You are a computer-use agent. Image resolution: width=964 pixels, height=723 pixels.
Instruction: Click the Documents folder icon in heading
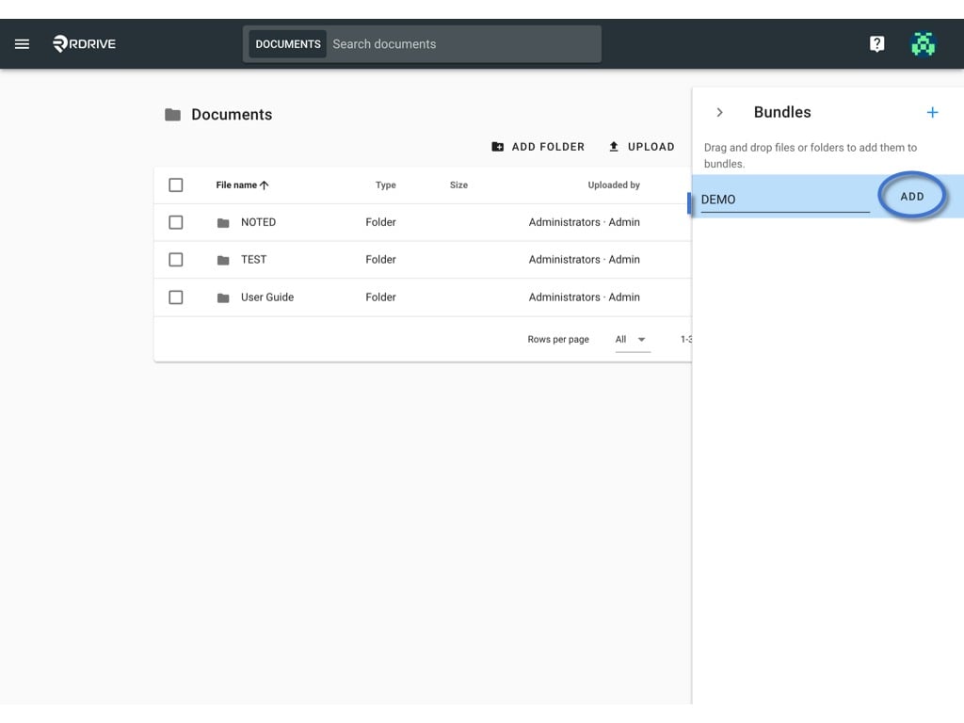[173, 114]
